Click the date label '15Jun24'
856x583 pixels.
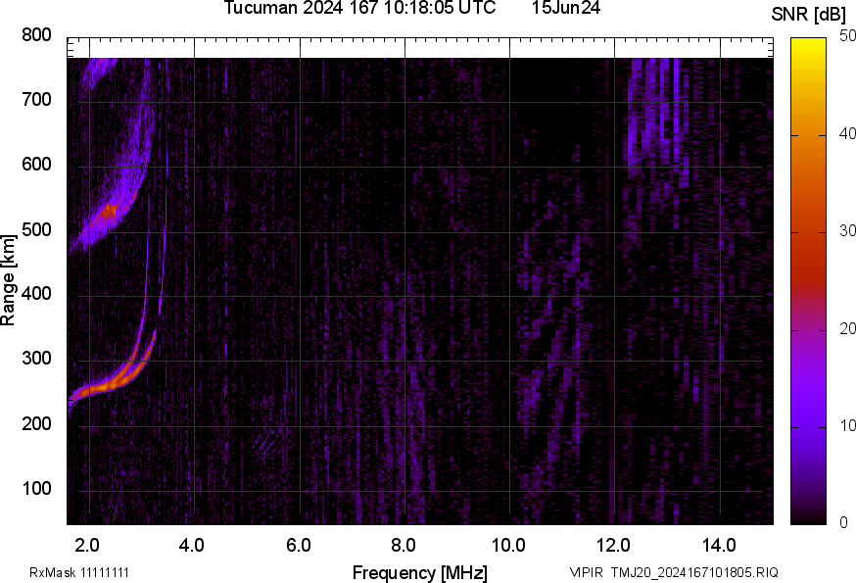566,8
